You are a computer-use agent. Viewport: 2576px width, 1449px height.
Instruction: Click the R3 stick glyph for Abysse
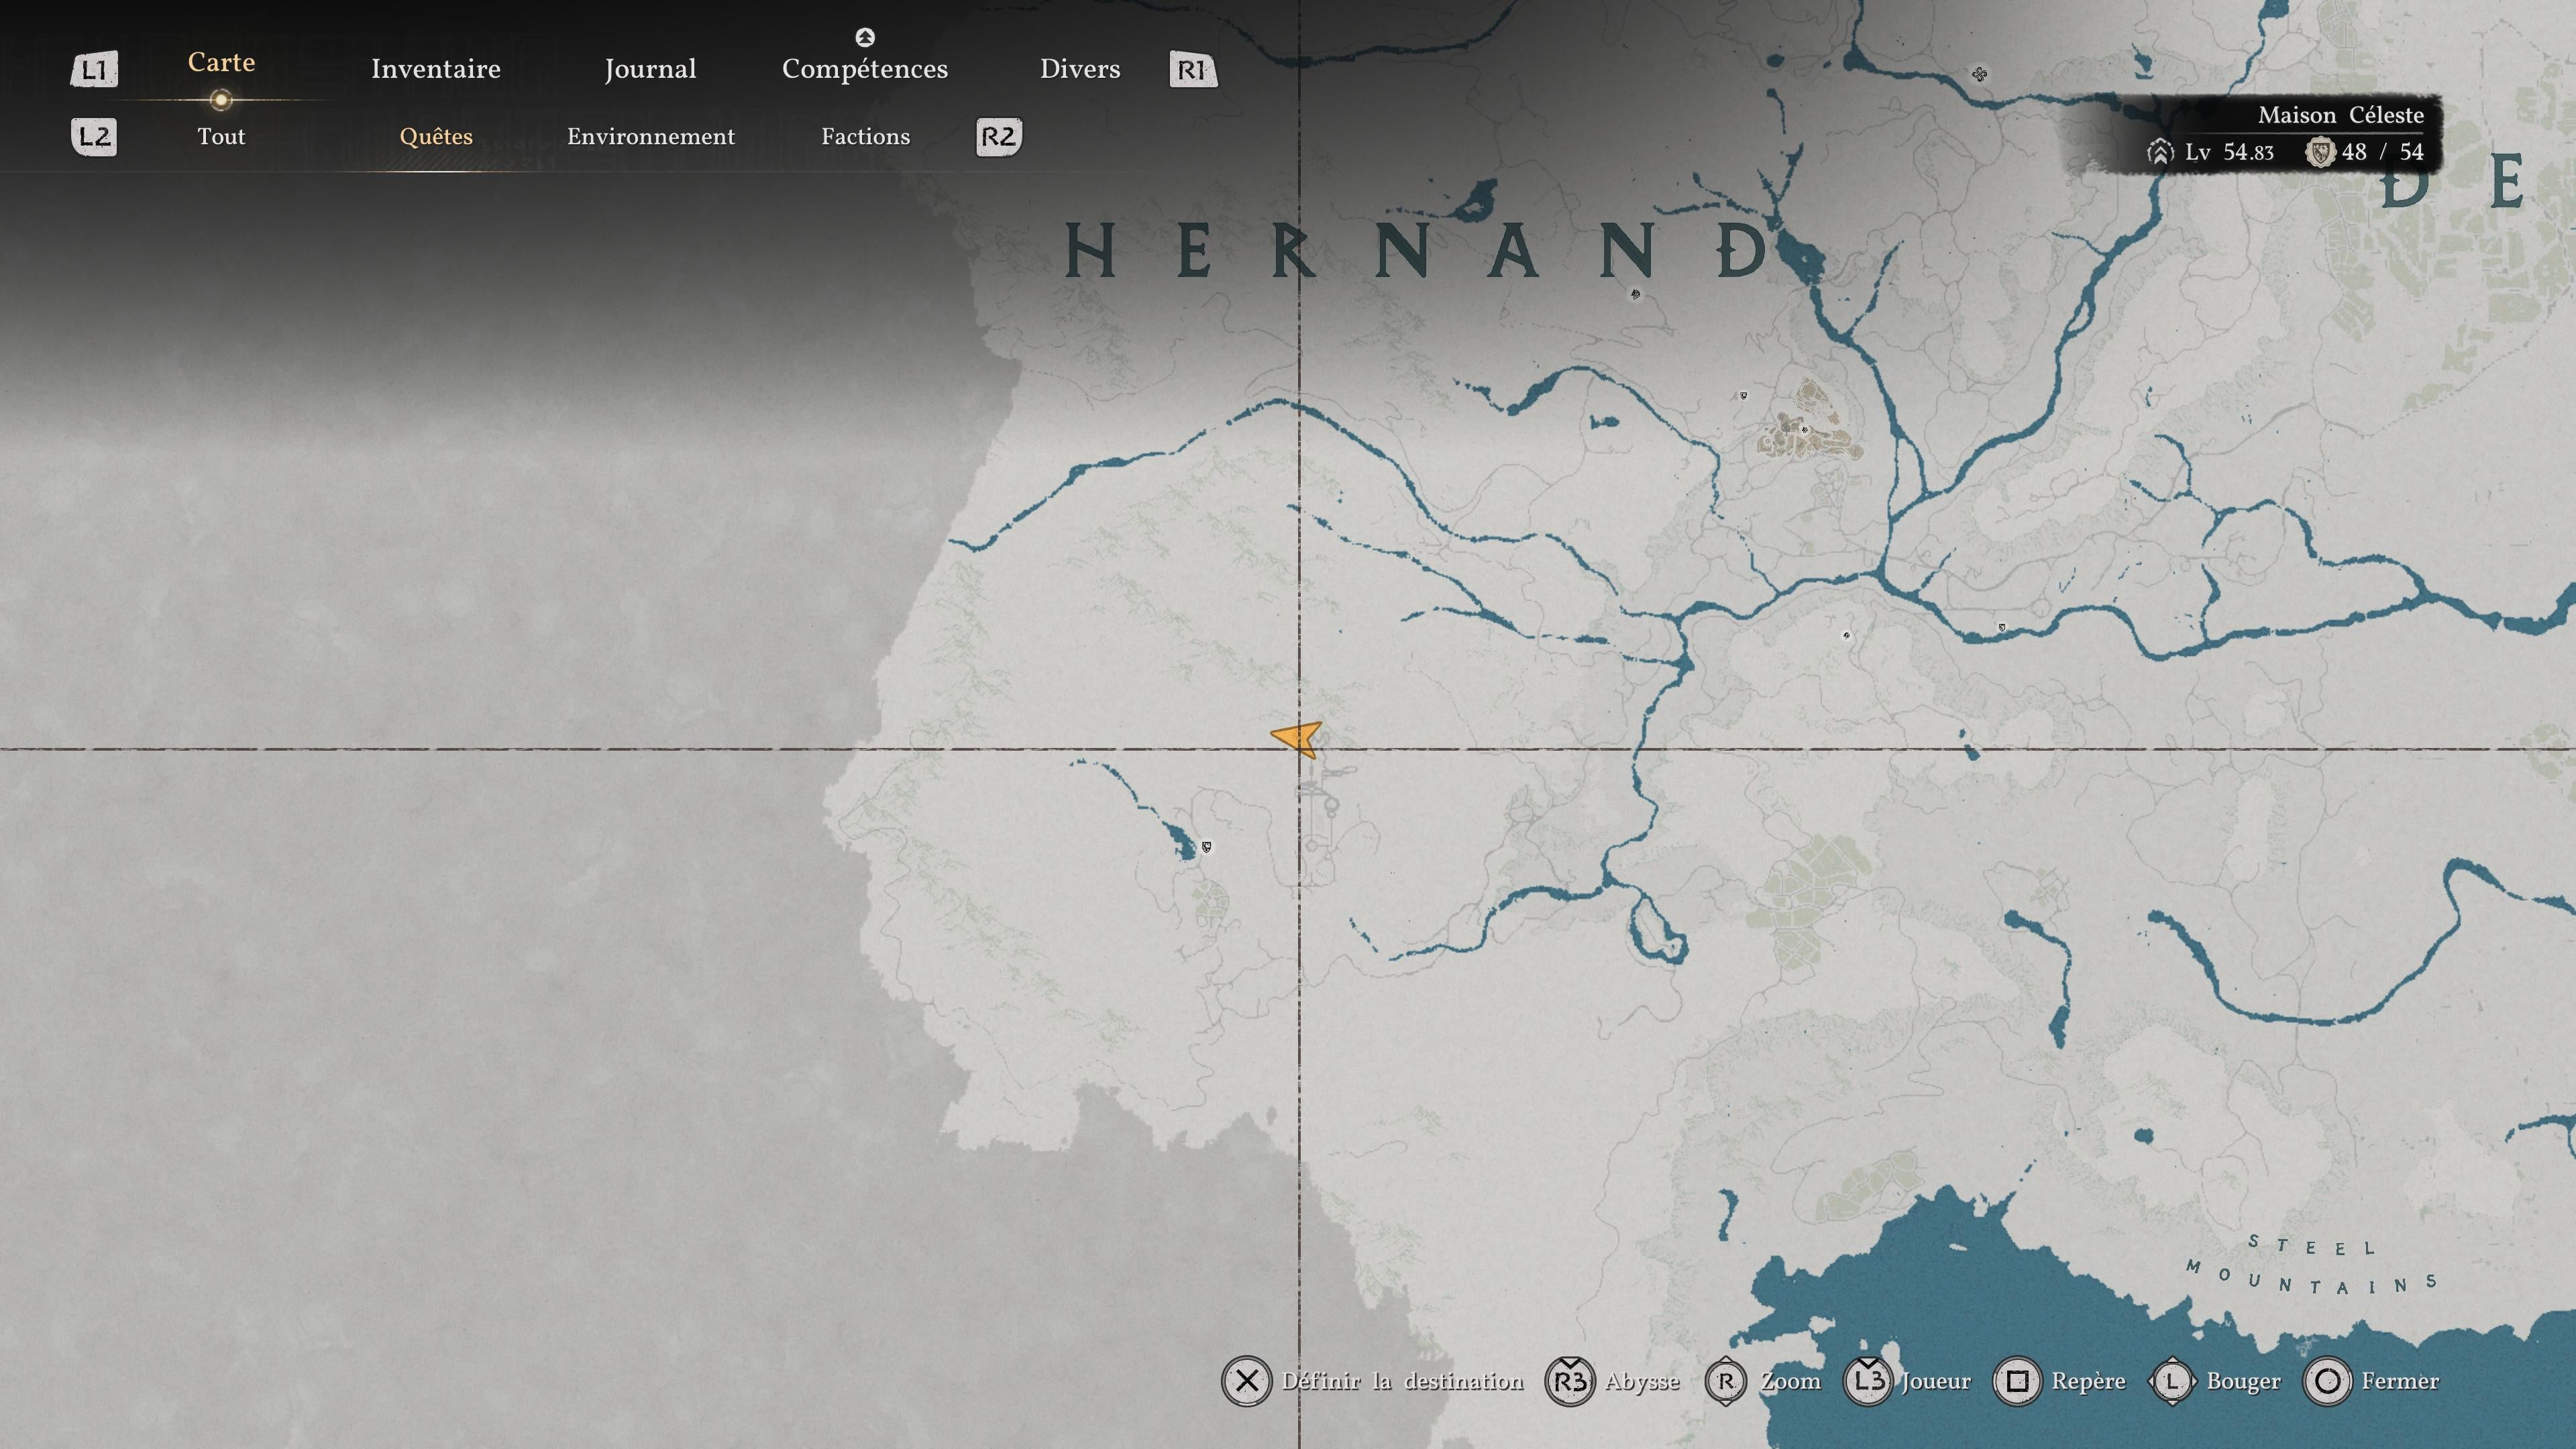coord(1570,1381)
